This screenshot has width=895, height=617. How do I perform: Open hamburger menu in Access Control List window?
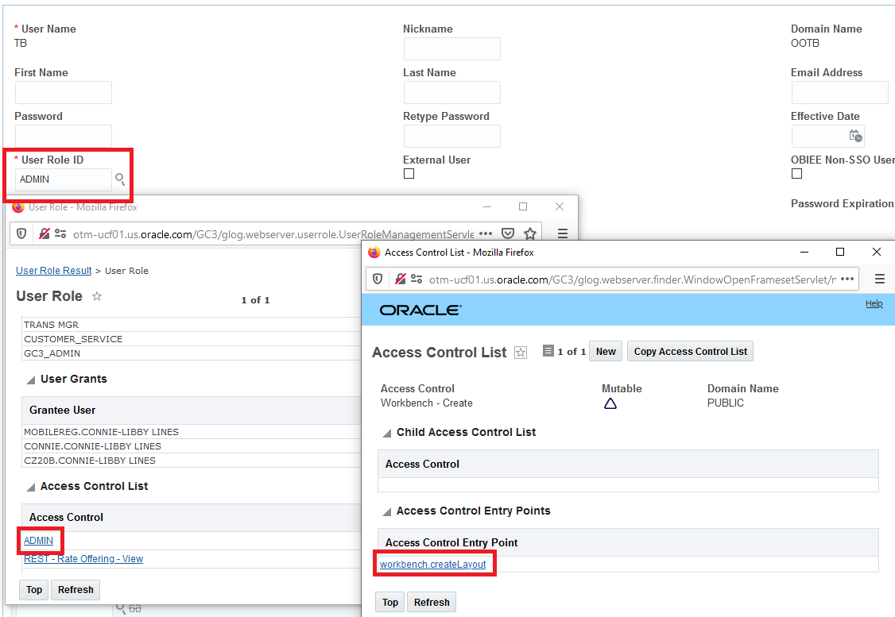[880, 279]
